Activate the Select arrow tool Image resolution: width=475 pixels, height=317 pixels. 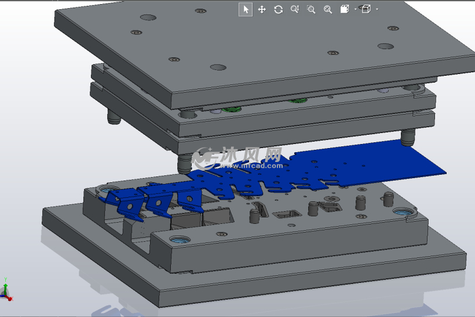pyautogui.click(x=246, y=9)
